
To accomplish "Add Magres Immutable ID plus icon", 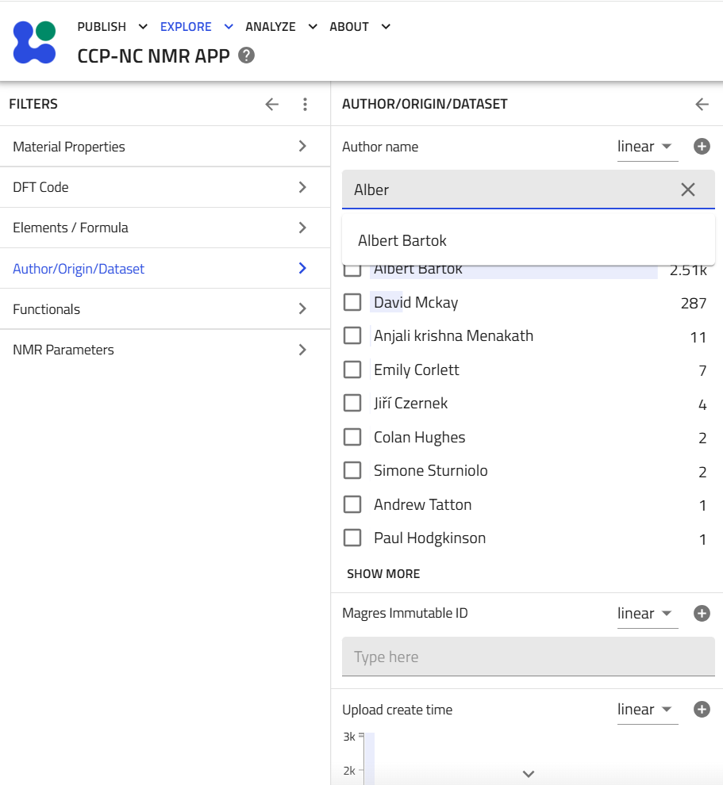I will 702,613.
